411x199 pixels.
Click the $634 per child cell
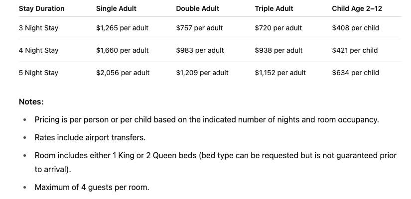point(355,73)
